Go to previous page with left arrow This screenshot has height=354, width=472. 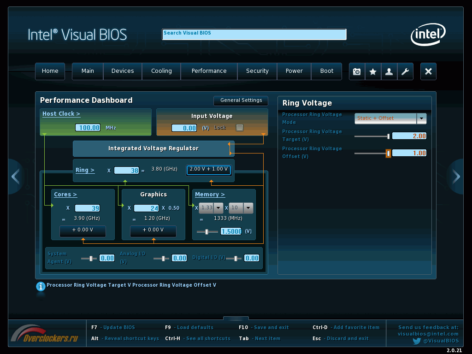click(x=15, y=177)
